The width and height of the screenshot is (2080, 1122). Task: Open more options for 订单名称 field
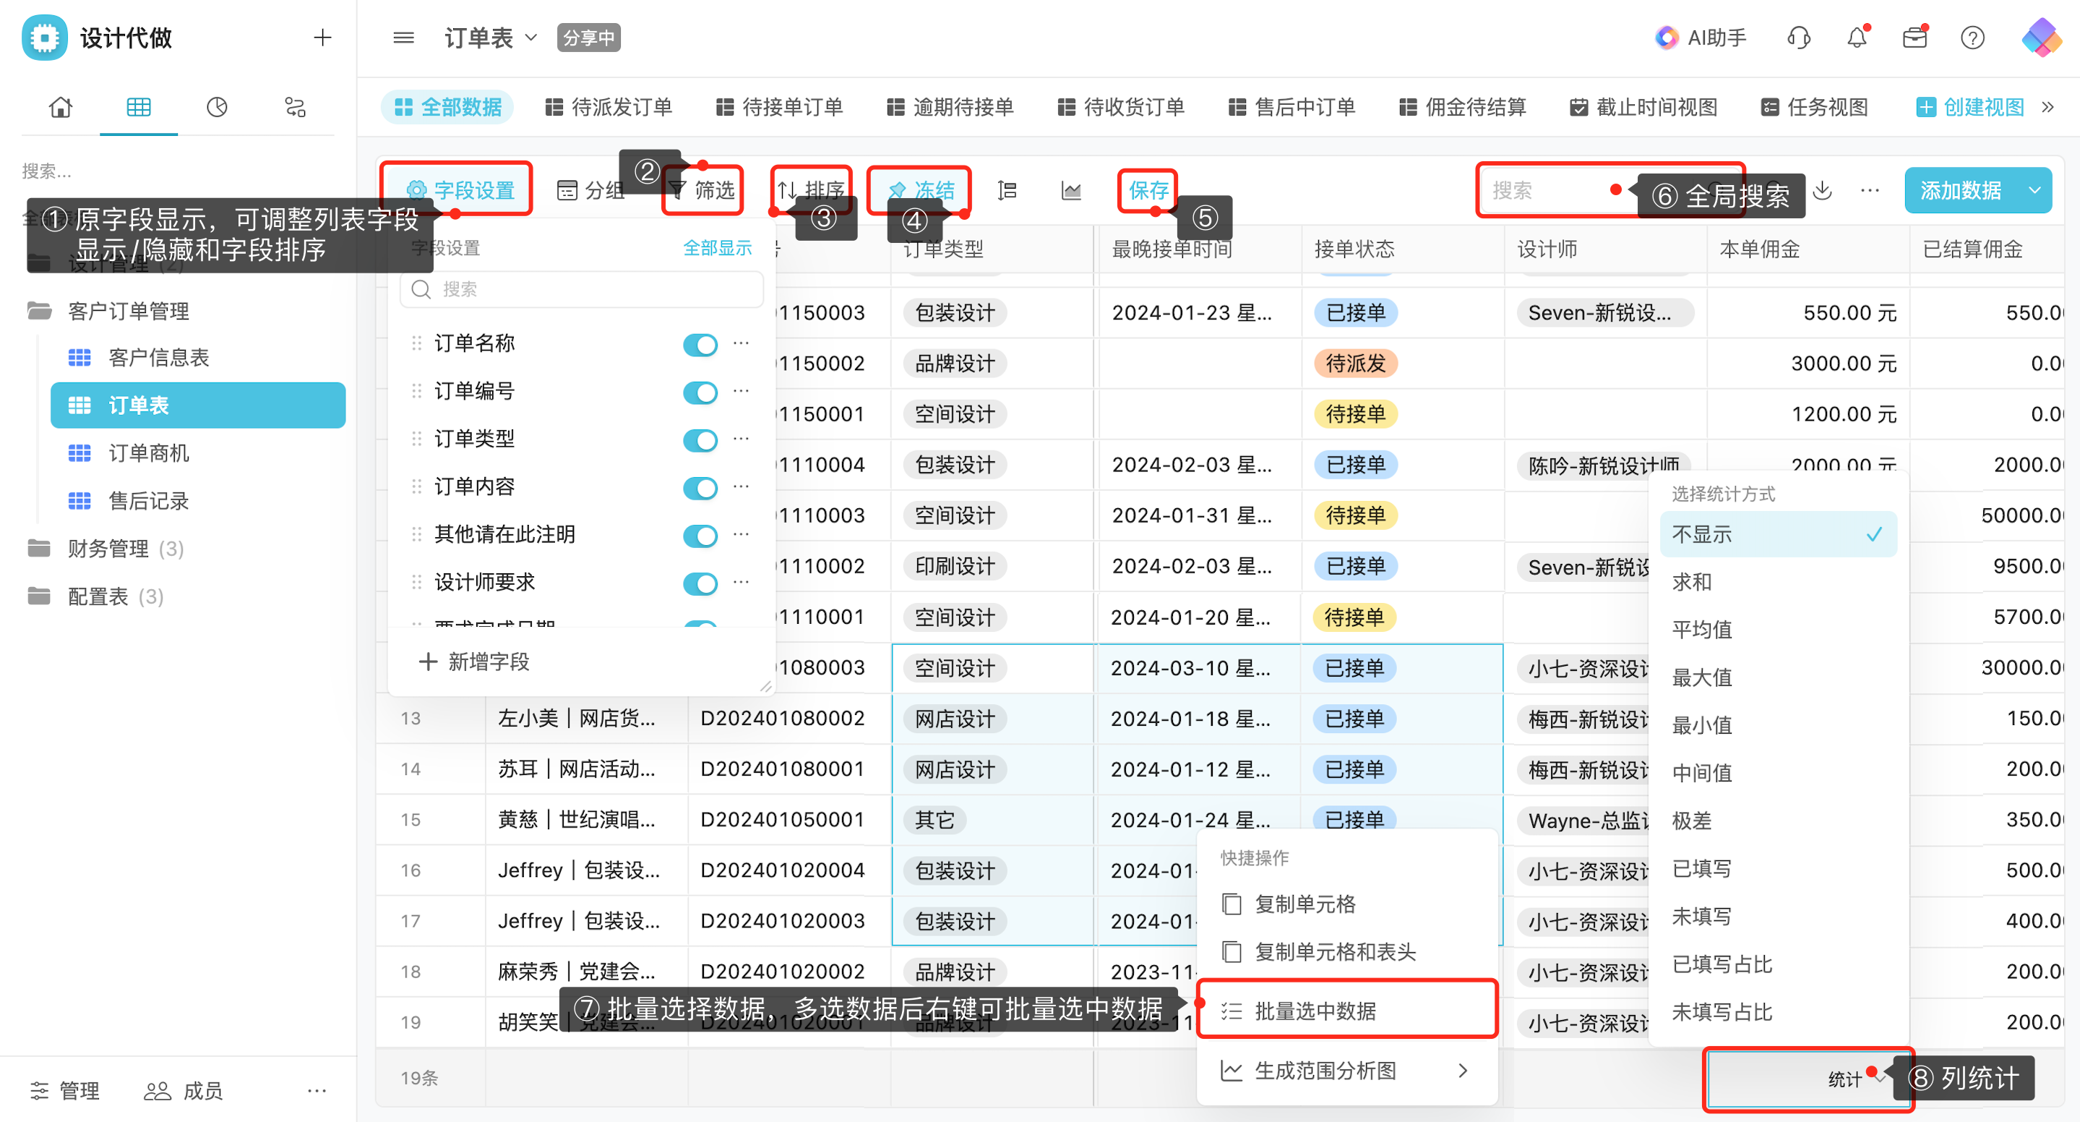click(741, 343)
